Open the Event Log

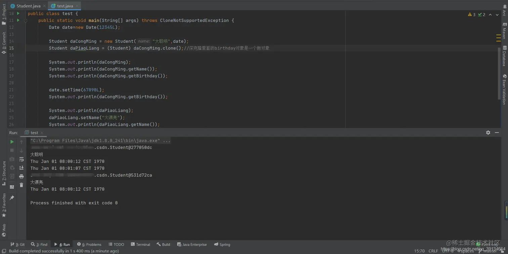pyautogui.click(x=487, y=244)
